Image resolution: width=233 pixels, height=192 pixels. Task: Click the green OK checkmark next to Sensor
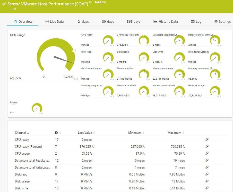(x=4, y=4)
